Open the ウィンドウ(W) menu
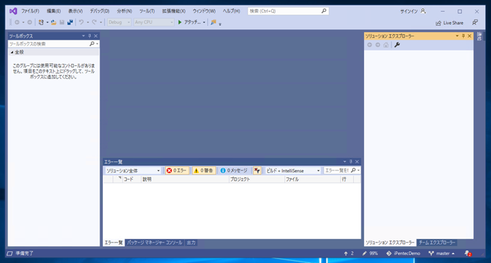Viewport: 491px width, 263px height. pyautogui.click(x=204, y=11)
